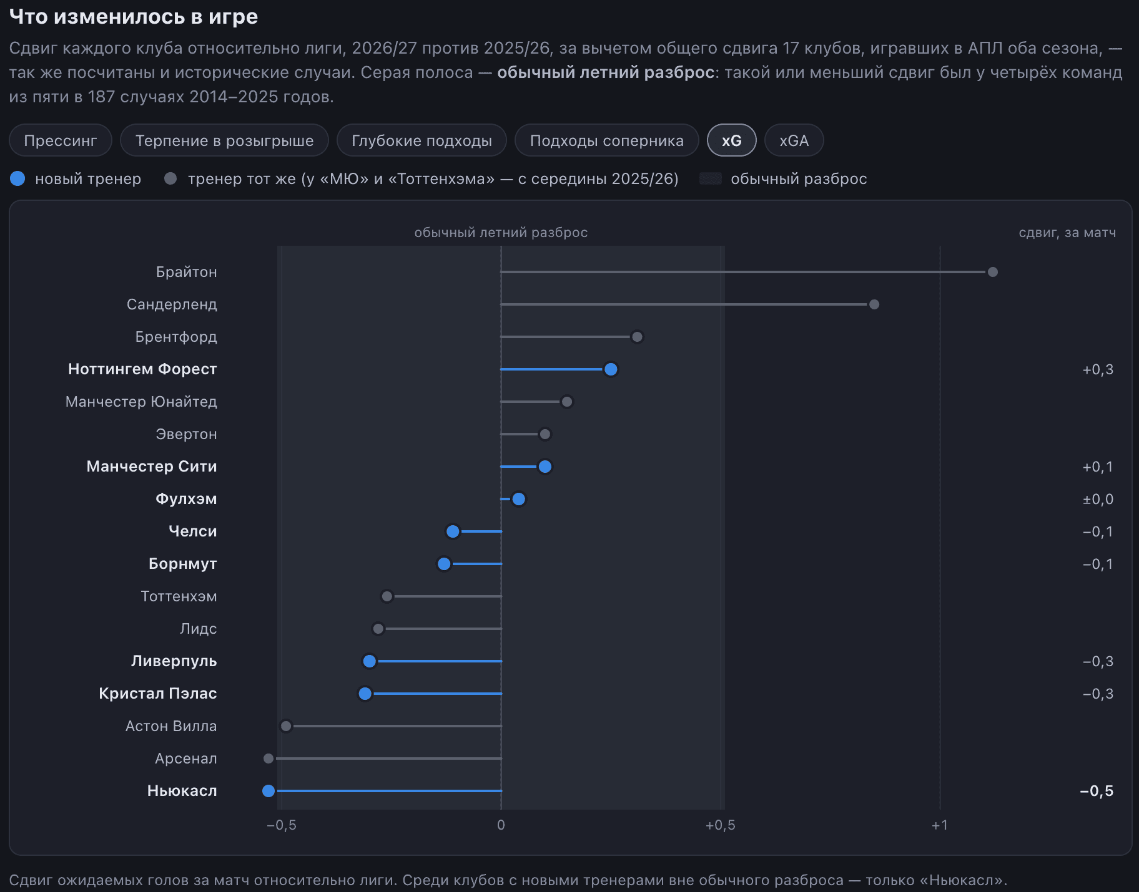Click Фулхэм row's blue dot
The height and width of the screenshot is (892, 1139).
tap(518, 499)
